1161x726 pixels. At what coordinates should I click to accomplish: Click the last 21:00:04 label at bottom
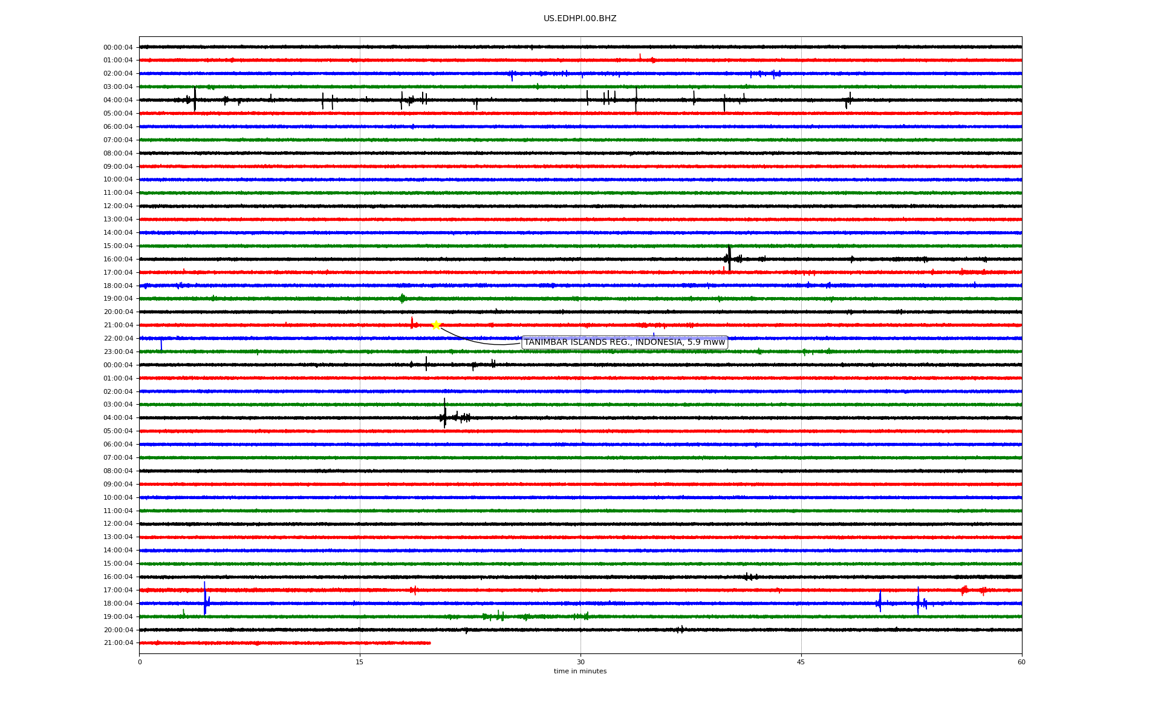point(118,643)
